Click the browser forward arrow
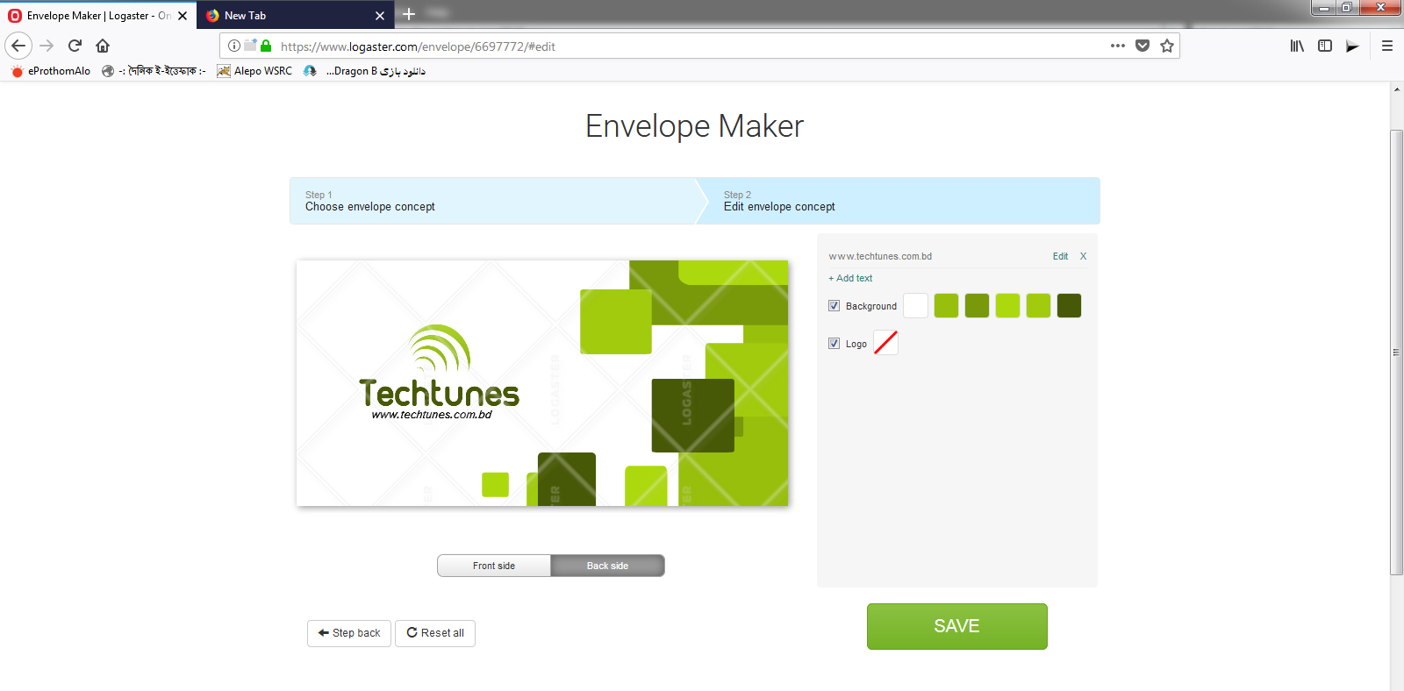1404x691 pixels. pyautogui.click(x=47, y=46)
